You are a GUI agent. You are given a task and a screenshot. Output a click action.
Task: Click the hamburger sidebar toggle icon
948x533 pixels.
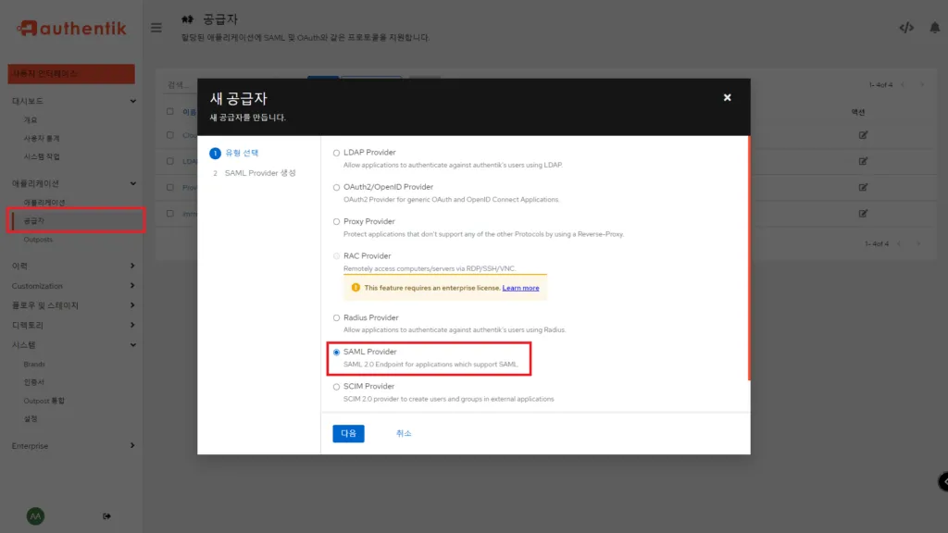pyautogui.click(x=156, y=27)
